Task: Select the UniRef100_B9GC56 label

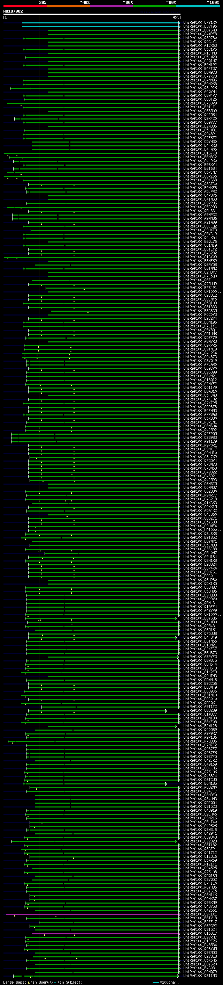Action: (x=200, y=684)
